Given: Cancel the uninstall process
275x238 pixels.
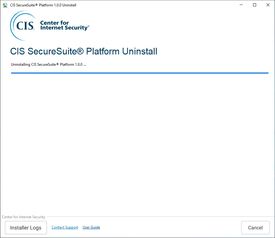Looking at the screenshot, I should coord(255,227).
